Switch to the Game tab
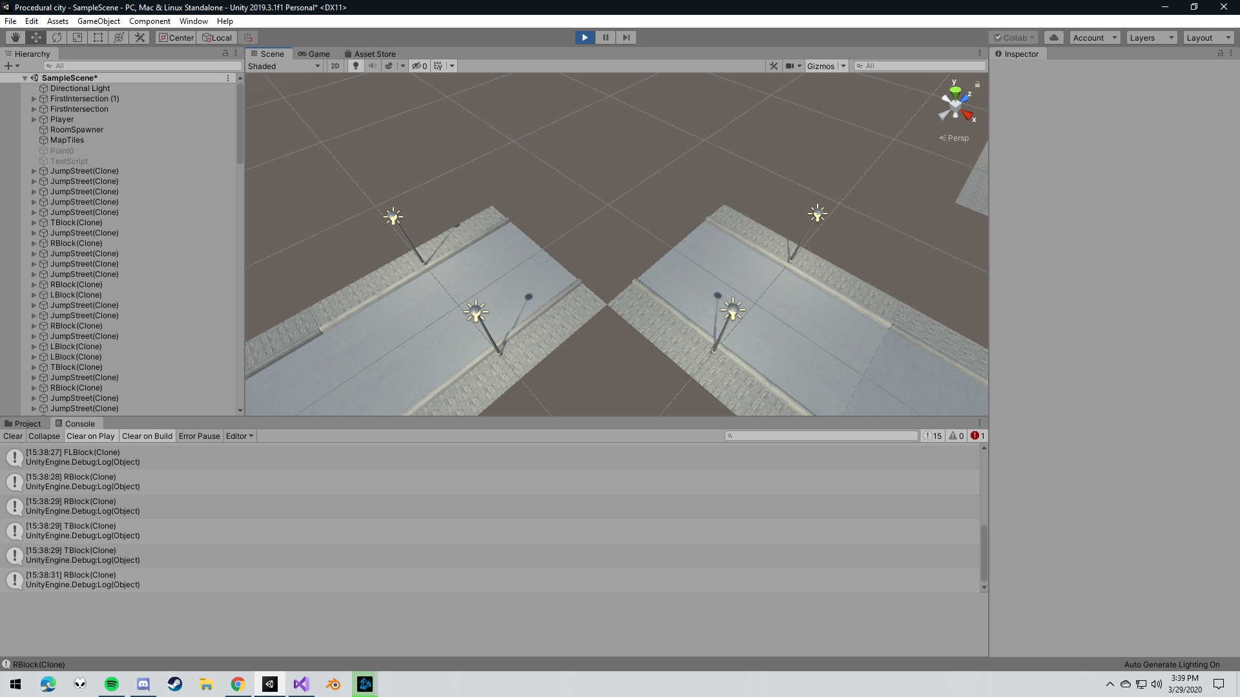Image resolution: width=1240 pixels, height=697 pixels. pos(314,54)
